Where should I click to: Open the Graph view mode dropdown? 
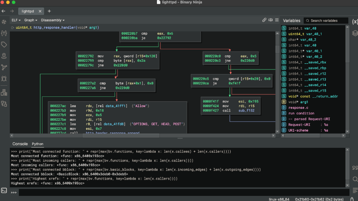pos(30,20)
